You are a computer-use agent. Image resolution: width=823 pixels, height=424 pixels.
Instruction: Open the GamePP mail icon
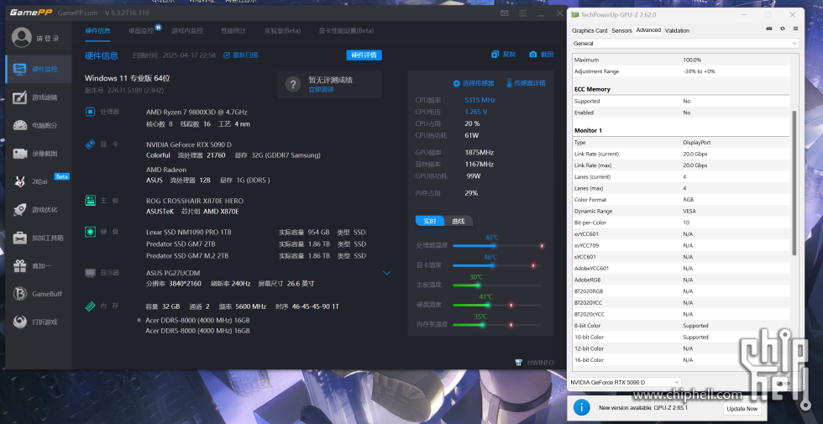coord(505,13)
